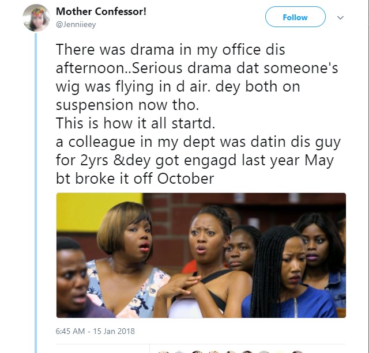Click the second liker avatar from the right
Screen dimensions: 369x353
tap(280, 351)
